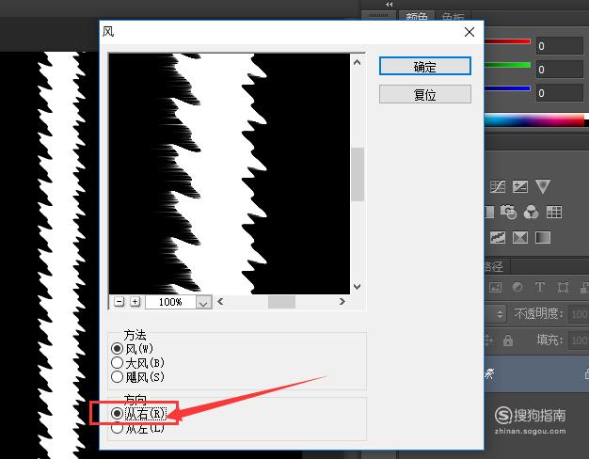
Task: Click the red value field showing 0
Action: pos(559,46)
